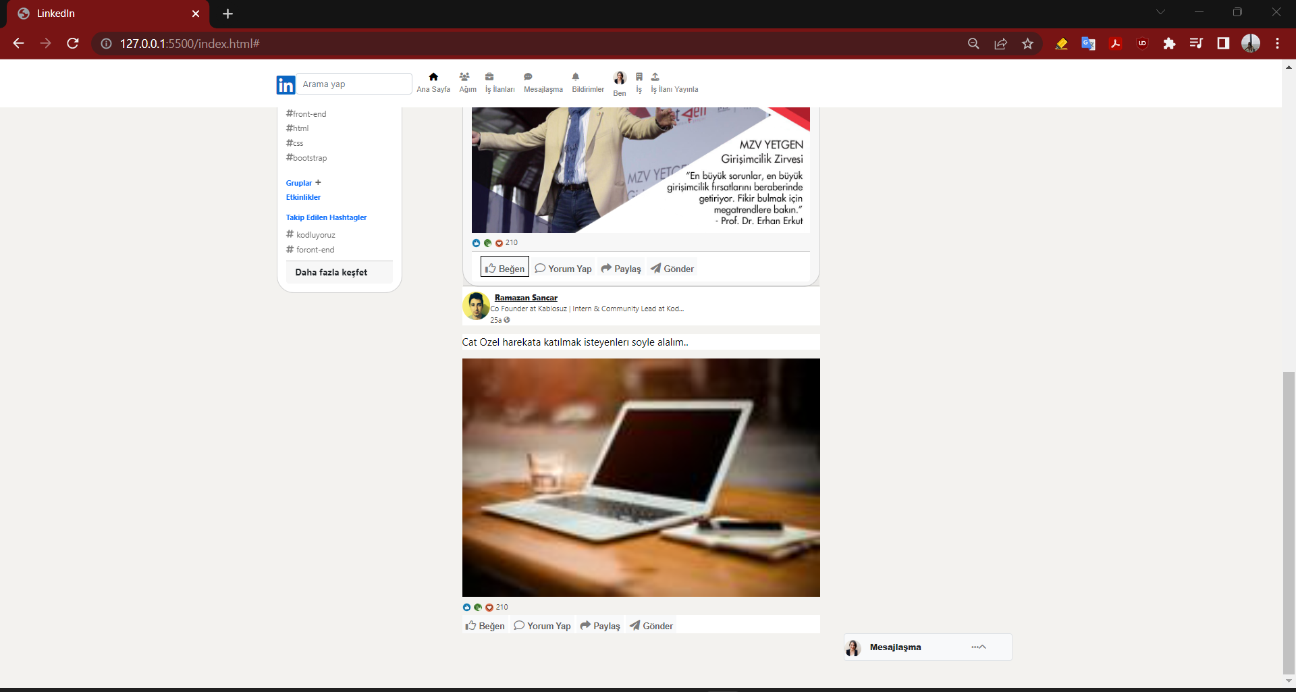
Task: Select Etkinlikler in the sidebar
Action: pyautogui.click(x=303, y=197)
